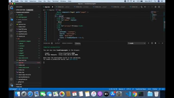
Task: Click the Open Changes icon in editor toolbar
Action: 142,7
